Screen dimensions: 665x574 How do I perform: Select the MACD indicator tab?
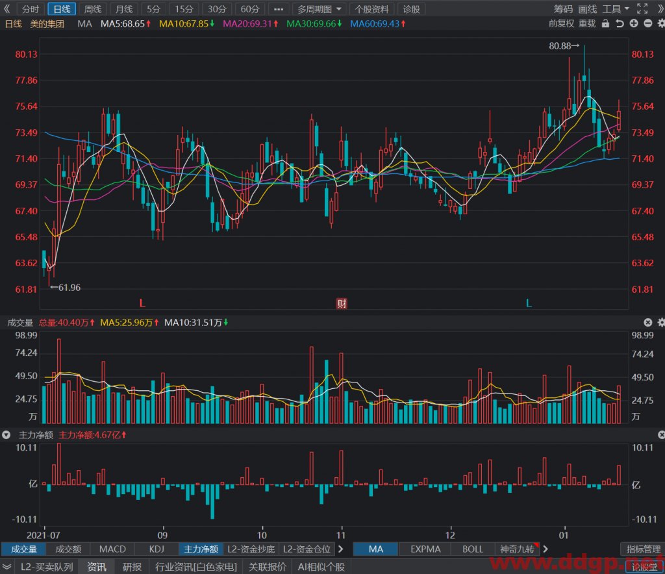(112, 549)
